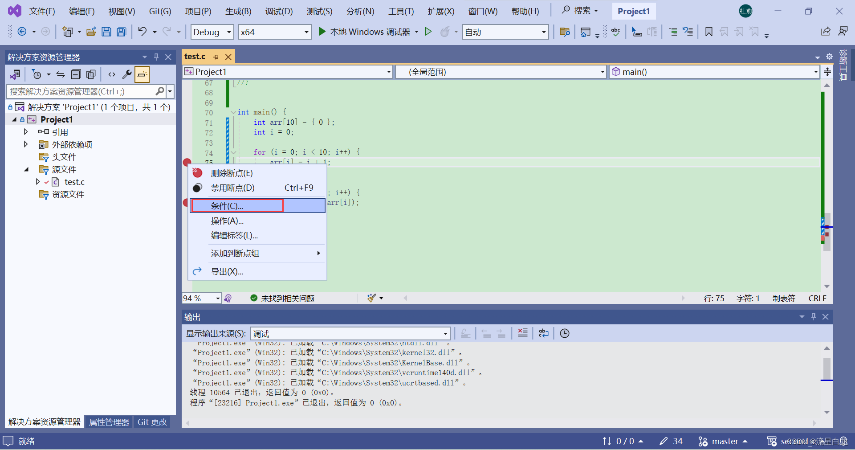This screenshot has width=855, height=450.
Task: Select 条件(C)... in context menu
Action: click(x=257, y=206)
